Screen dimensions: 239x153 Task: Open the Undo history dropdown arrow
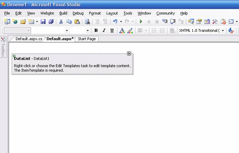(x=121, y=22)
